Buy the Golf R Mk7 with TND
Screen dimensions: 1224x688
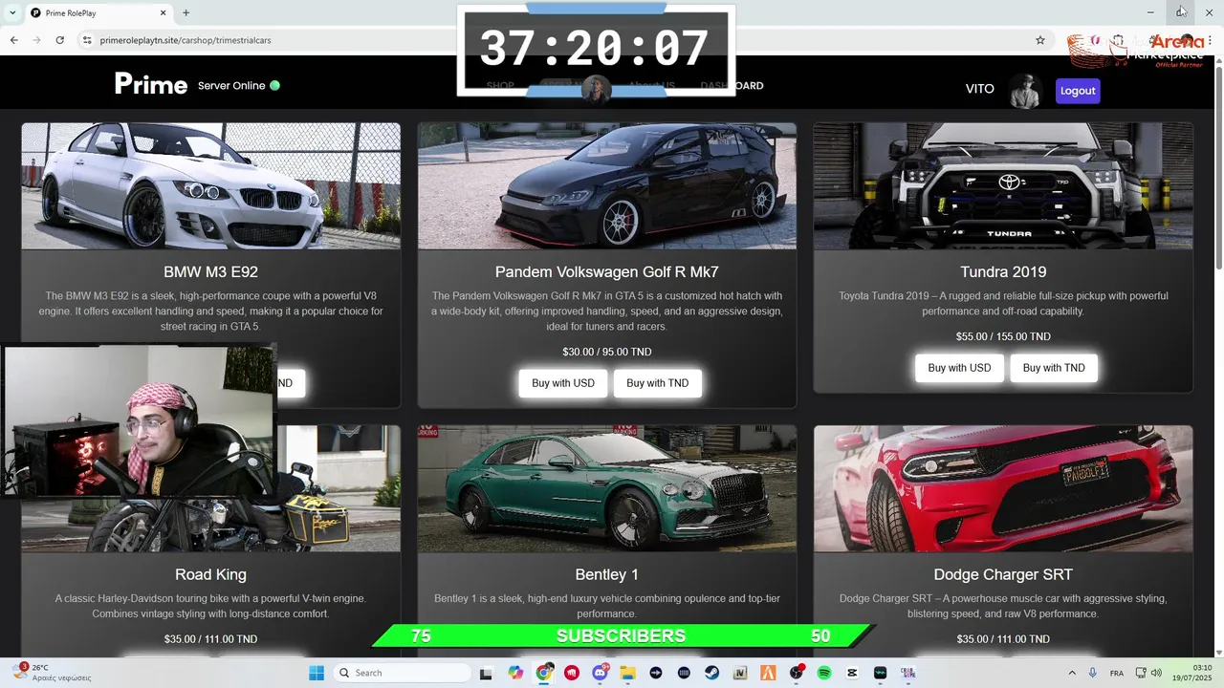coord(658,383)
